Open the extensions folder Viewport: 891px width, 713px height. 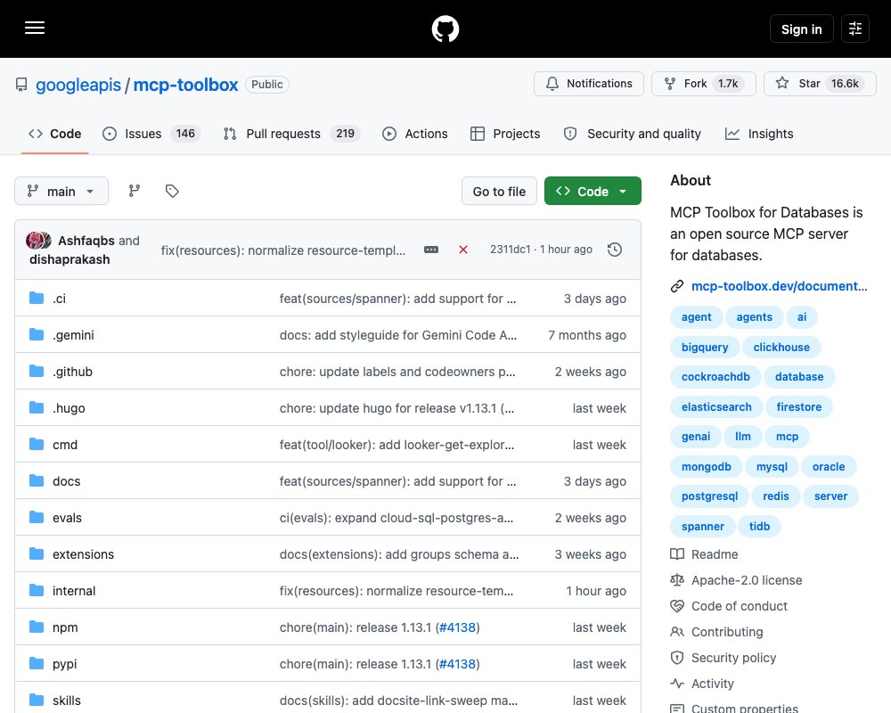83,554
